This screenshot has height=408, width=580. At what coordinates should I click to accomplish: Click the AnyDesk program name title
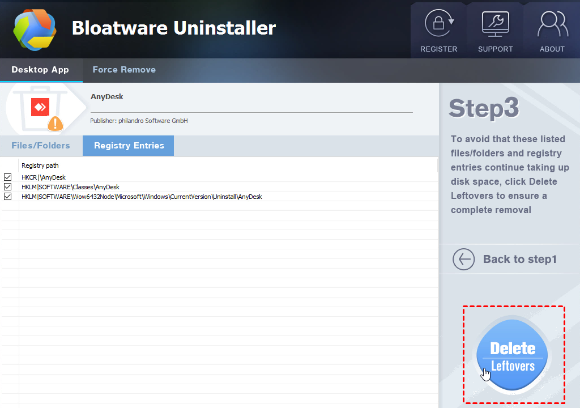(x=107, y=97)
